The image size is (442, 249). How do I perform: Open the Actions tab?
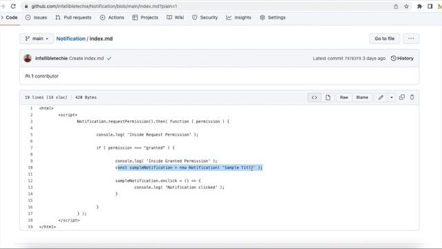tap(112, 17)
